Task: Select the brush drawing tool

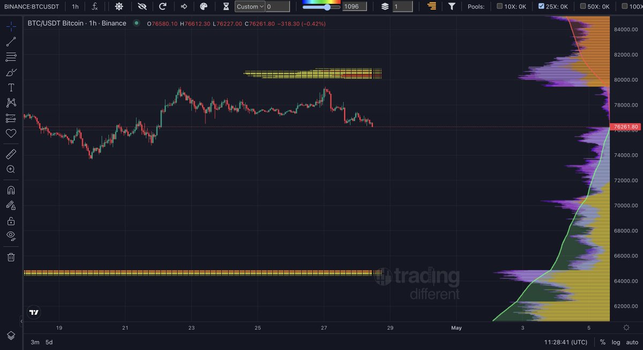Action: (x=11, y=72)
